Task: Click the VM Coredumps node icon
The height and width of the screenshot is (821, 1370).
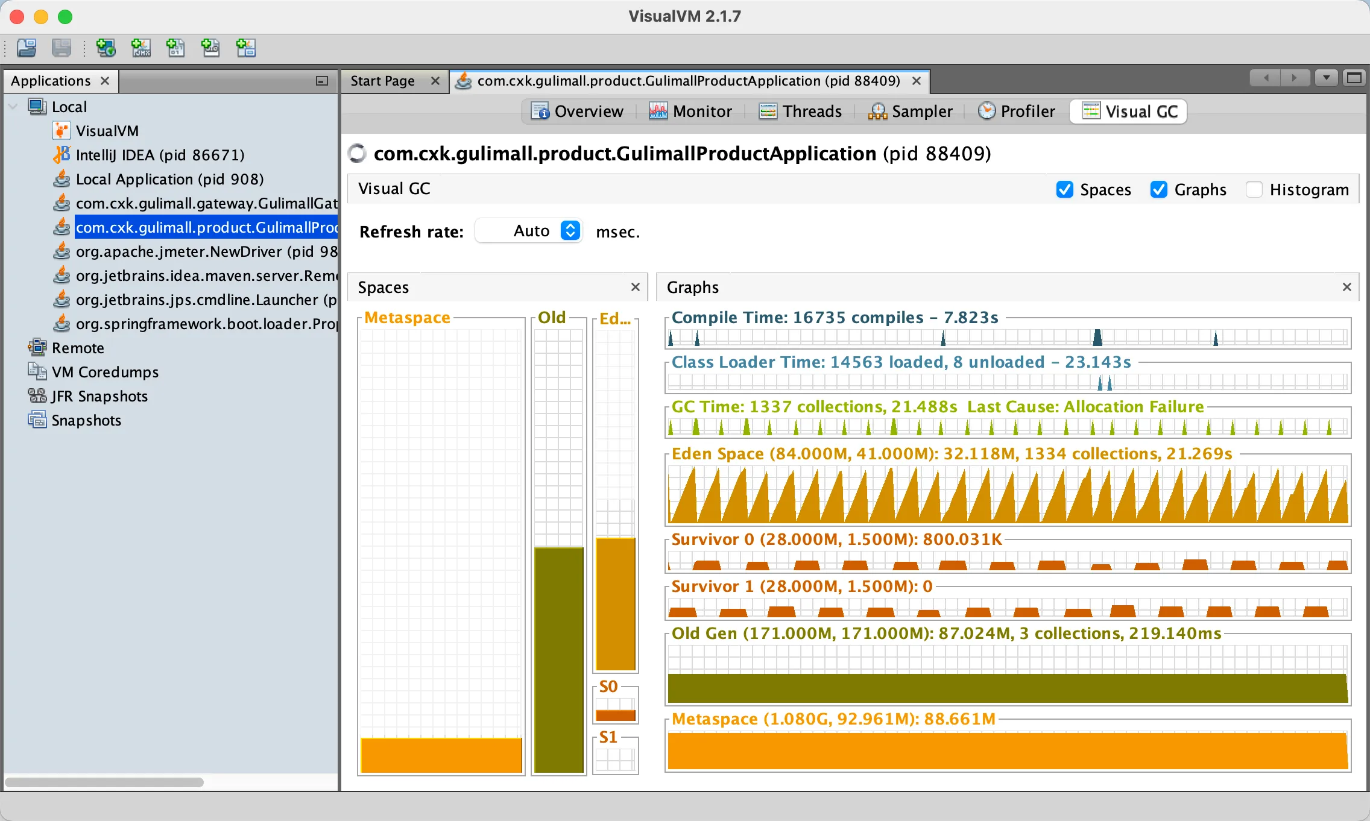Action: [37, 372]
